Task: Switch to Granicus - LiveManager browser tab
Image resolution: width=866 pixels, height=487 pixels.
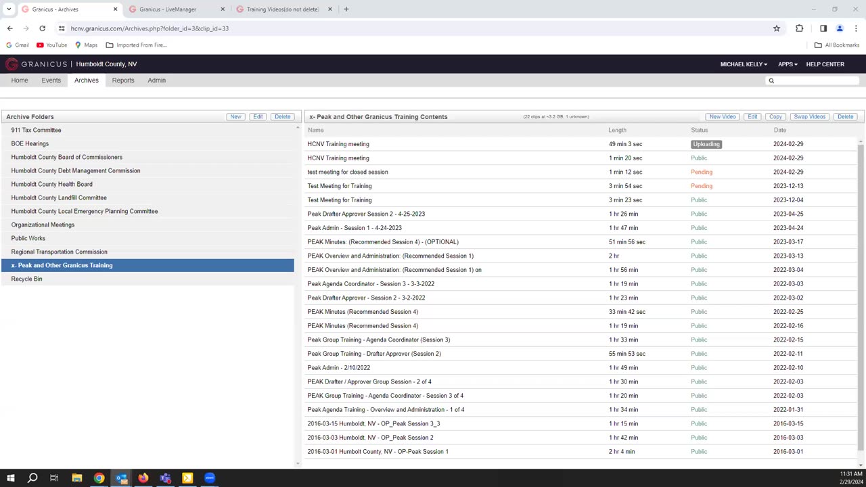Action: coord(168,9)
